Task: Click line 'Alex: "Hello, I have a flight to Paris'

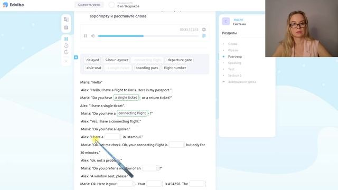Action: click(x=126, y=90)
